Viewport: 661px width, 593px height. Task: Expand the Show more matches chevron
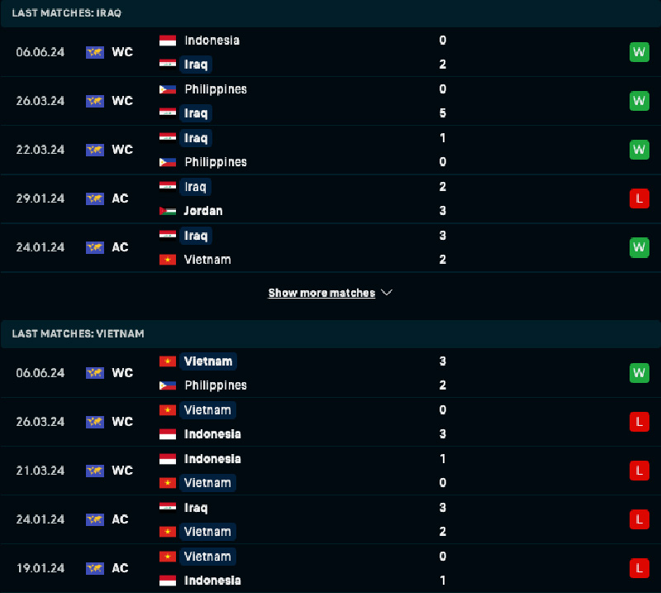tap(387, 293)
